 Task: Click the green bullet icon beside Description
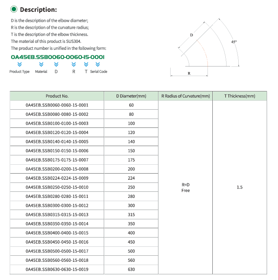[14, 10]
